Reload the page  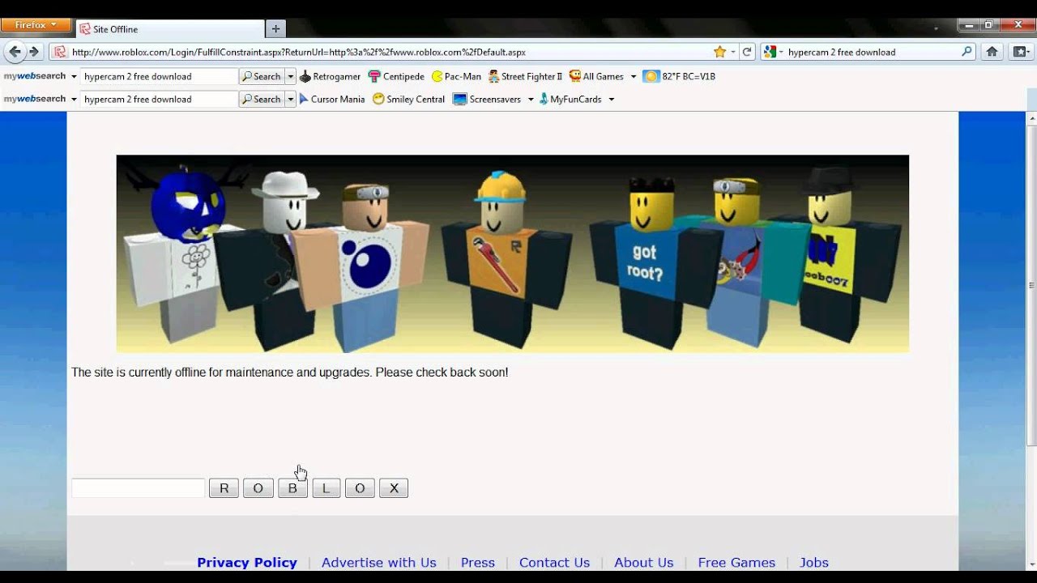click(x=747, y=52)
